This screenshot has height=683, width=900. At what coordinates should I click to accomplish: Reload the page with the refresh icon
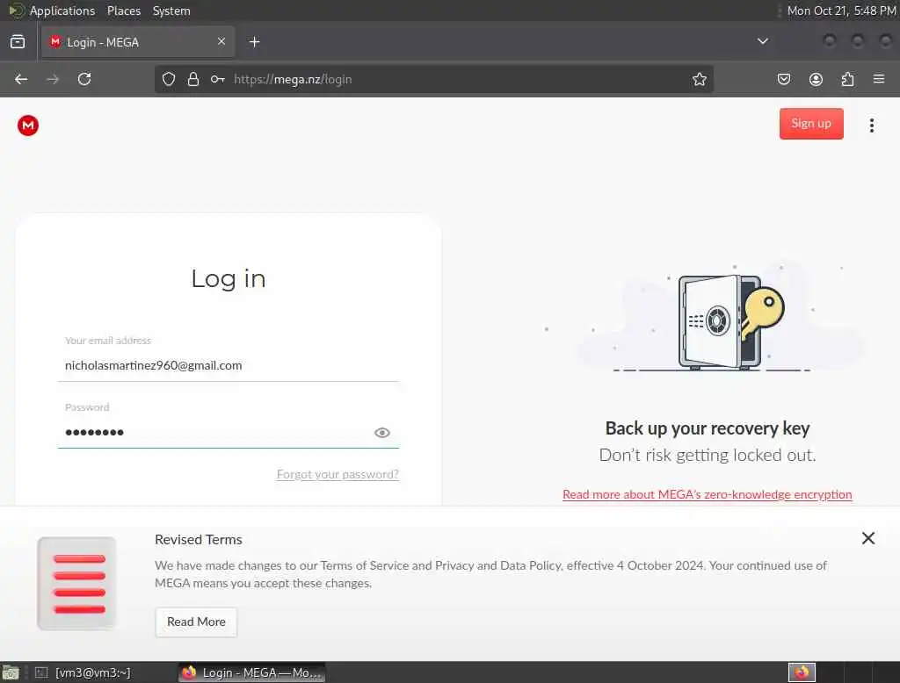pyautogui.click(x=84, y=79)
